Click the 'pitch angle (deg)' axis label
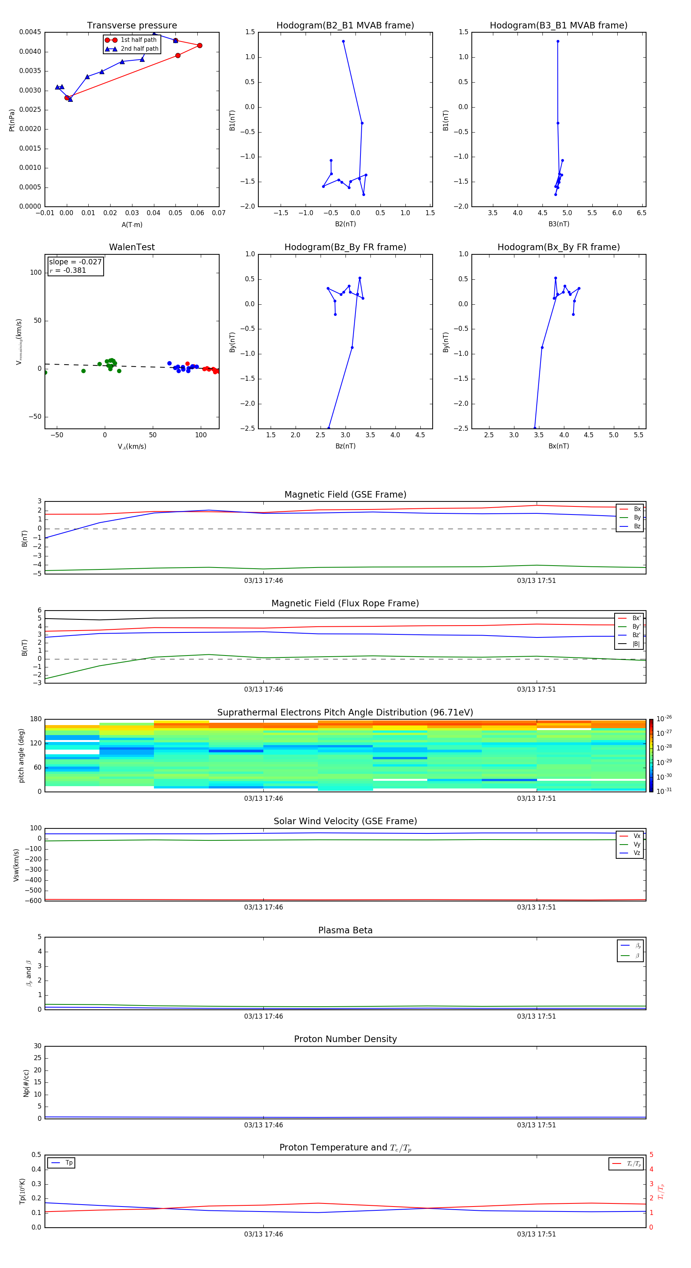 pos(21,755)
